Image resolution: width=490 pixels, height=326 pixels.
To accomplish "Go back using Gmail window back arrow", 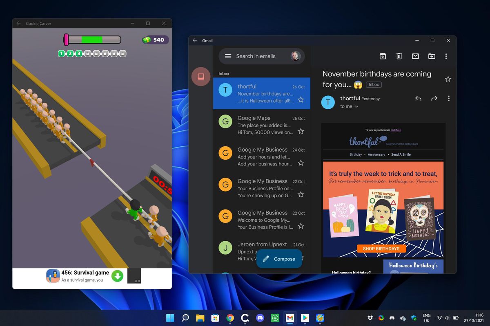I will tap(195, 41).
